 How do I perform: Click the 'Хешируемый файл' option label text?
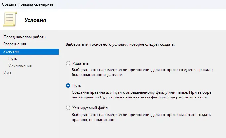pos(90,108)
